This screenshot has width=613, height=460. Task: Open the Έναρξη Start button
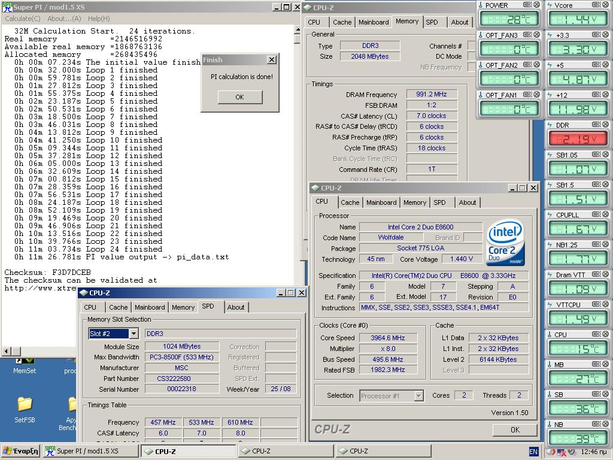pyautogui.click(x=20, y=451)
